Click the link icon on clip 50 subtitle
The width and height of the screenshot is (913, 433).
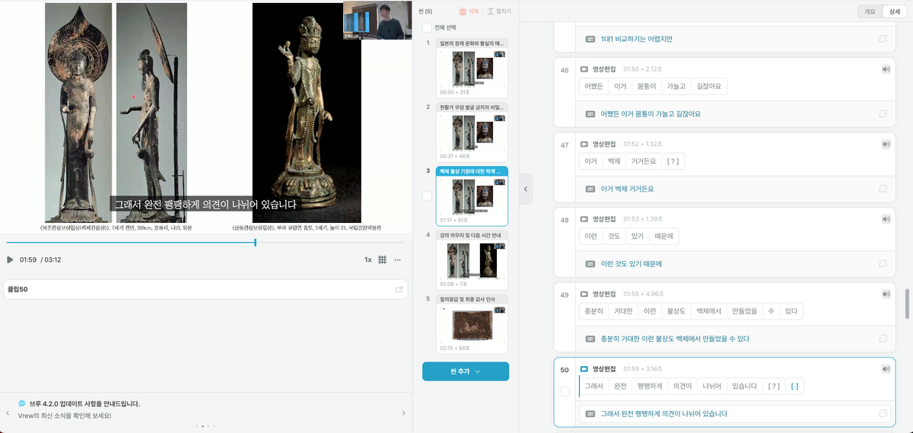tap(883, 413)
